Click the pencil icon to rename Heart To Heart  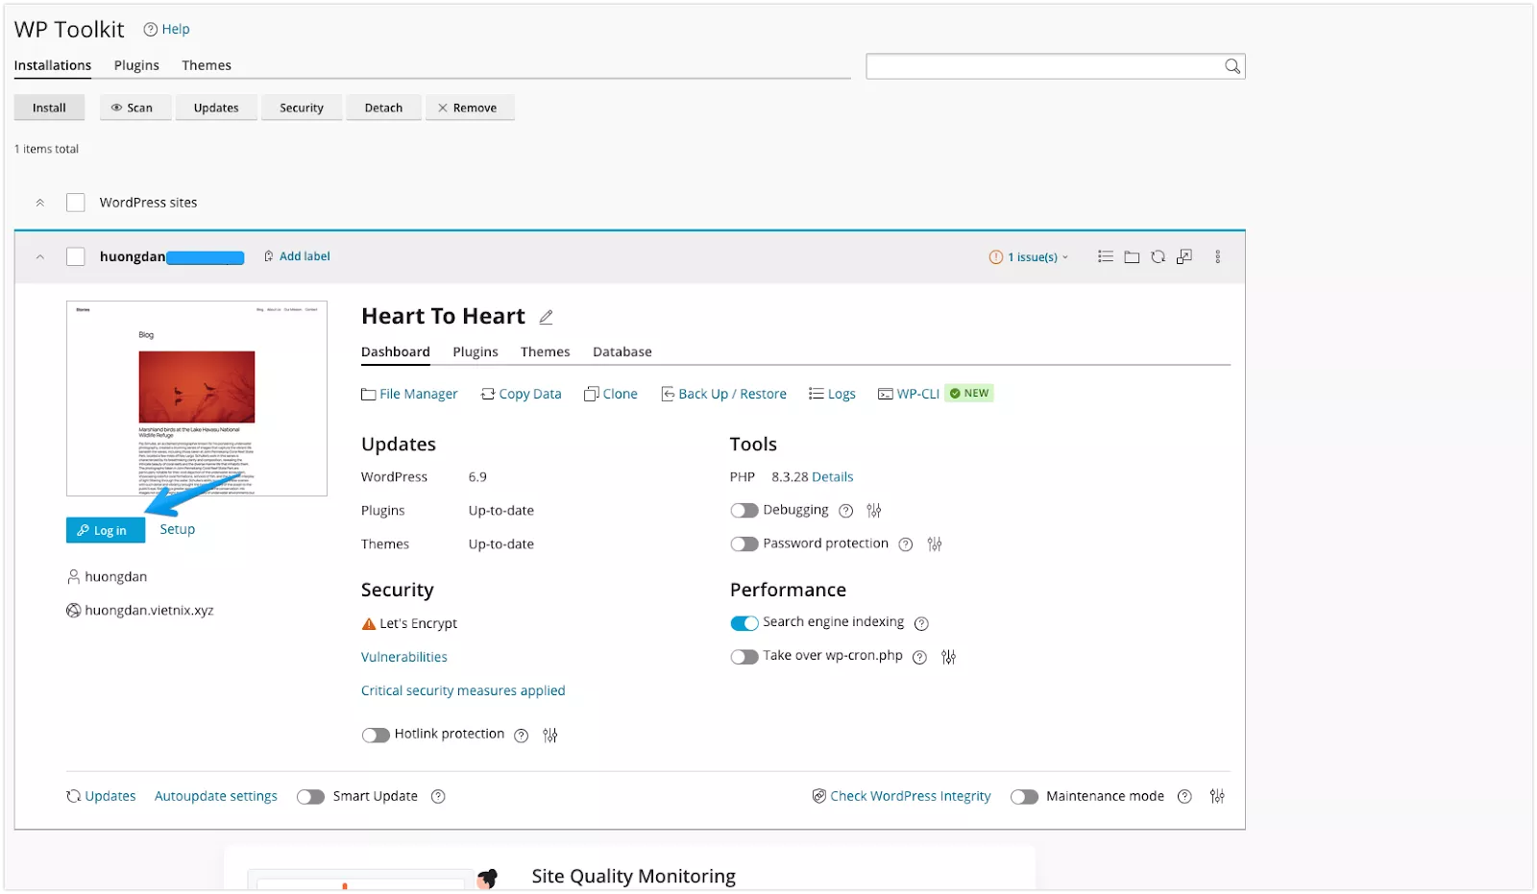[547, 317]
